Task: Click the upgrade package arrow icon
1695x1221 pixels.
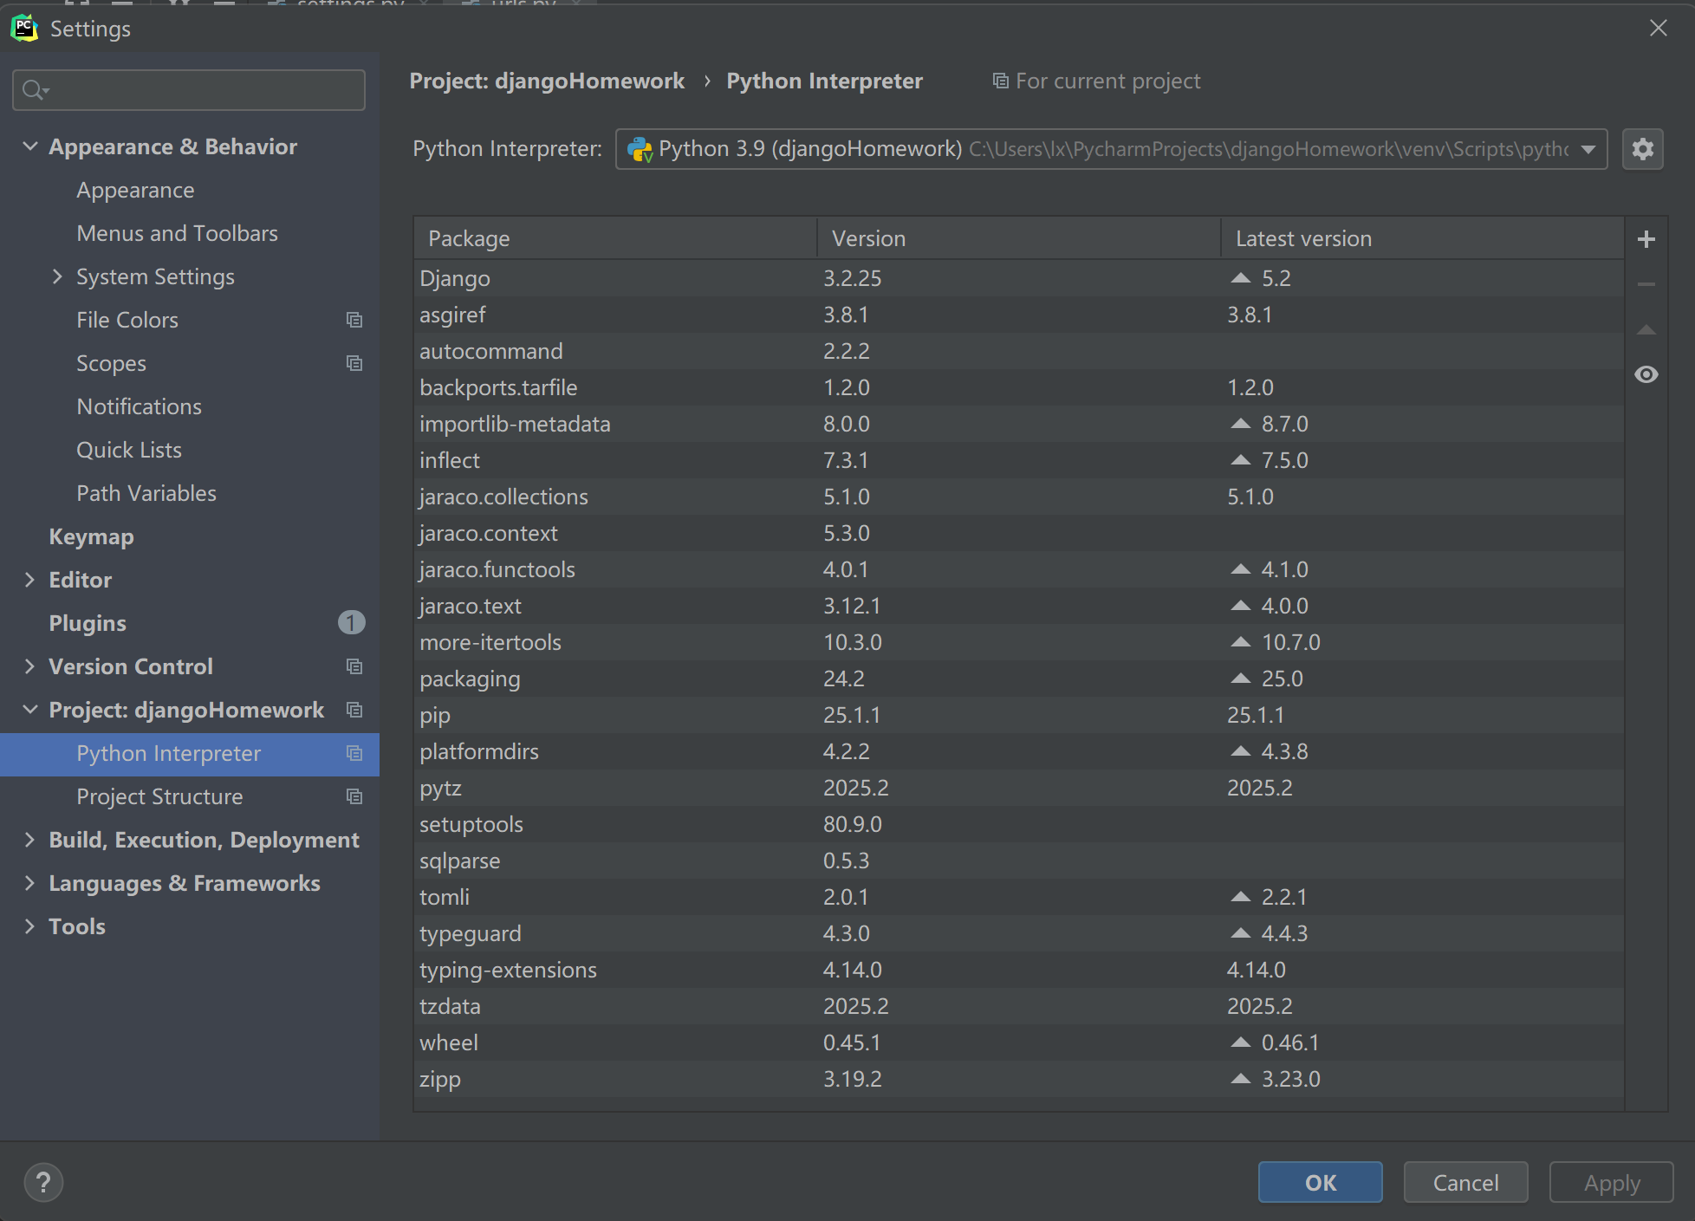Action: click(x=1646, y=329)
